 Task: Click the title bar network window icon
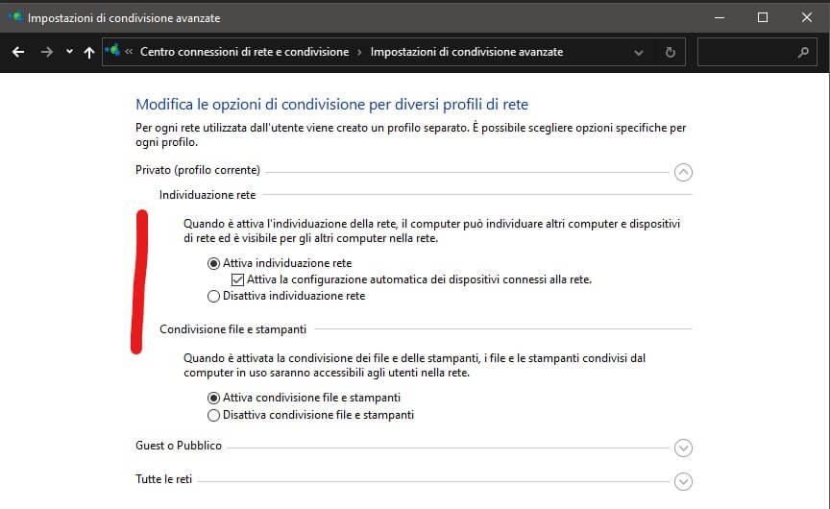[13, 17]
